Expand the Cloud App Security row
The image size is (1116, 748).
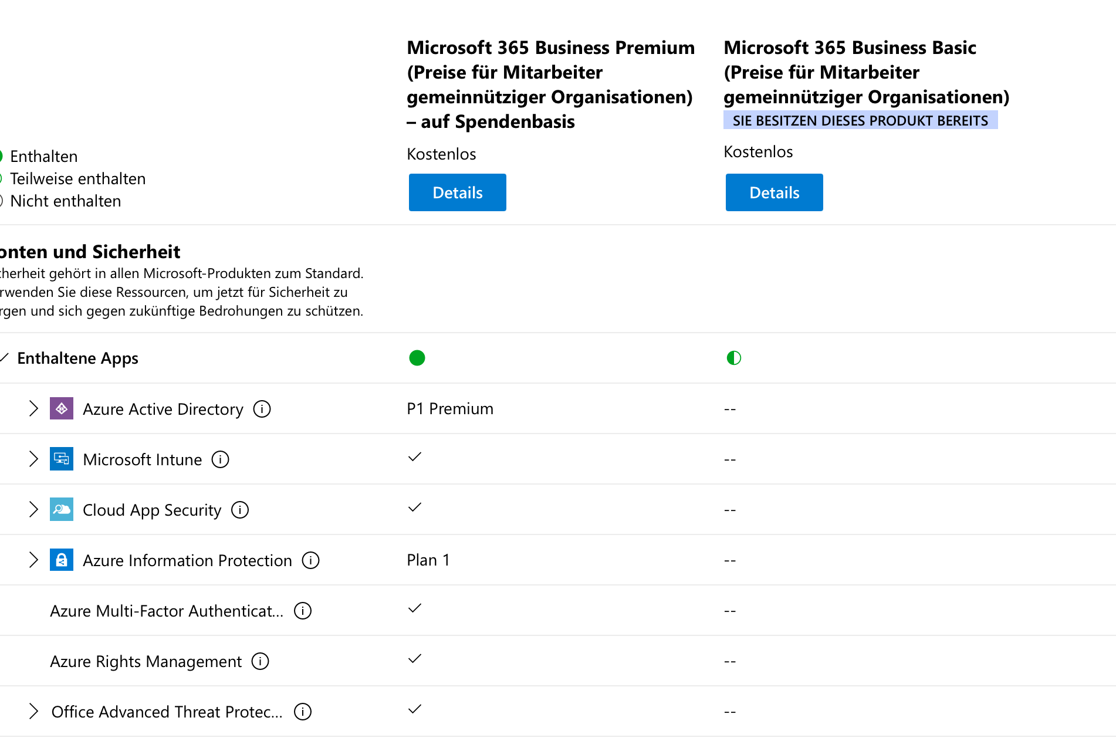(33, 509)
